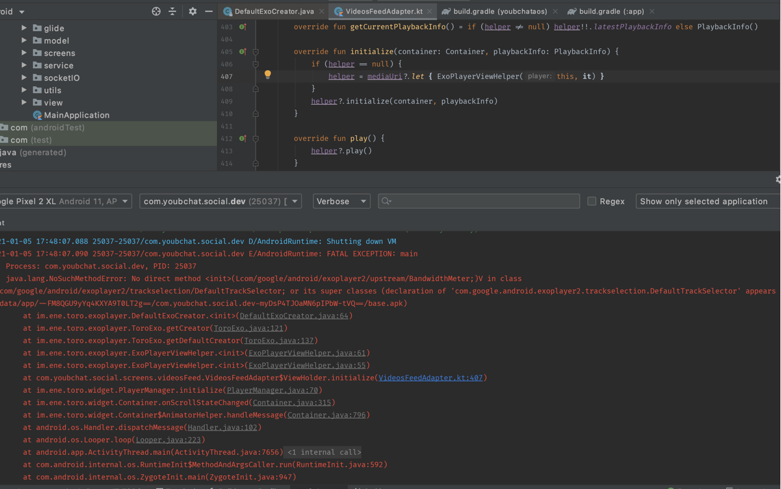Viewport: 781px width, 489px height.
Task: Click the lightbulb intention icon on line 407
Action: (267, 74)
